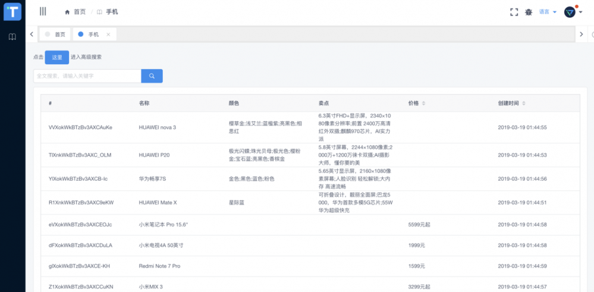Image resolution: width=594 pixels, height=292 pixels.
Task: Select the HUAWEI Mate X name cell
Action: pos(158,203)
